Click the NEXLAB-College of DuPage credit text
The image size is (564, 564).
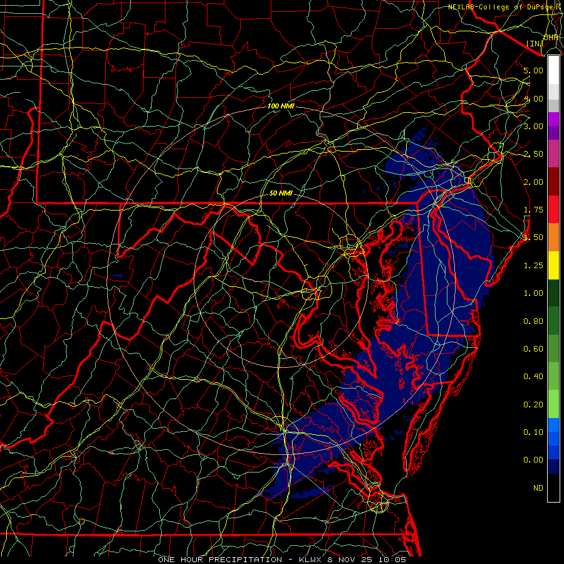(x=505, y=7)
